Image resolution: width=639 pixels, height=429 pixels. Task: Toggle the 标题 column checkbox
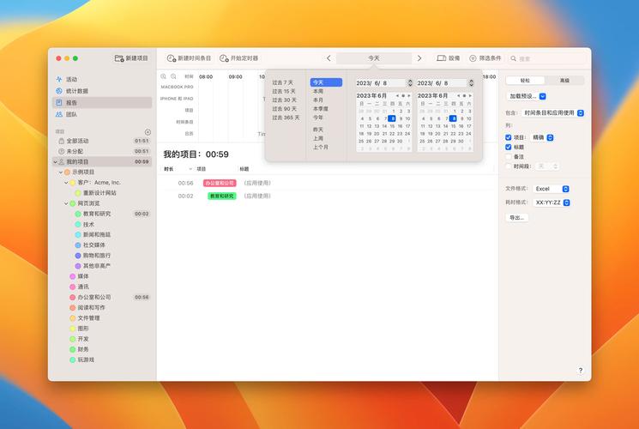coord(508,148)
